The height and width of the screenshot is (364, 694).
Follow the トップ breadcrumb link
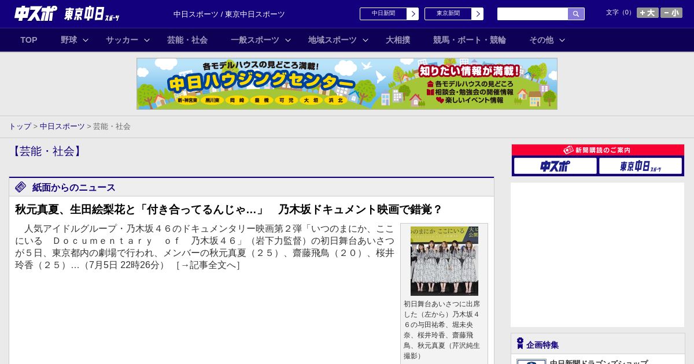[20, 126]
